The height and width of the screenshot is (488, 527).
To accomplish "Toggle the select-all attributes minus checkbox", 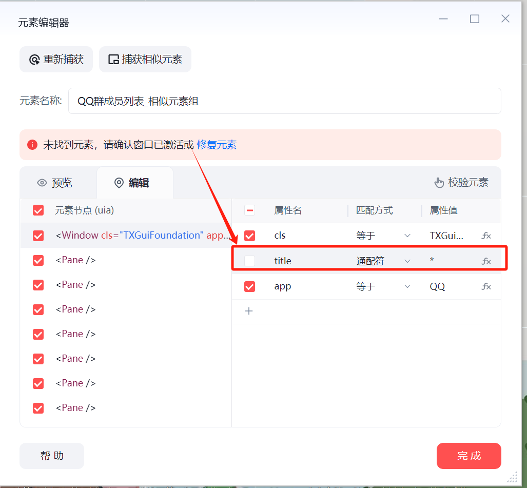I will coord(250,210).
